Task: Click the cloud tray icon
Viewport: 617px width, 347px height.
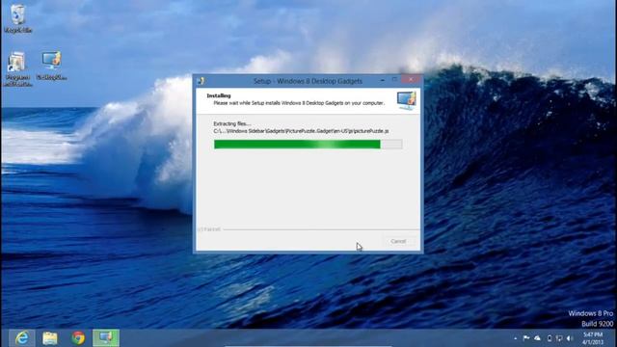Action: click(538, 338)
